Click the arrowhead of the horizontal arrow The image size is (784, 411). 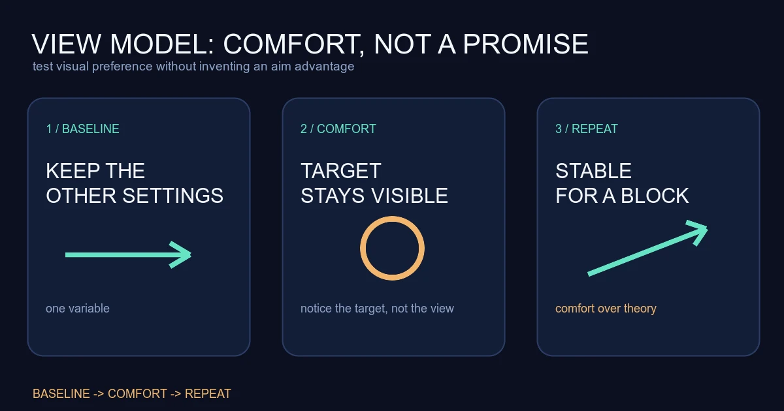coord(181,254)
